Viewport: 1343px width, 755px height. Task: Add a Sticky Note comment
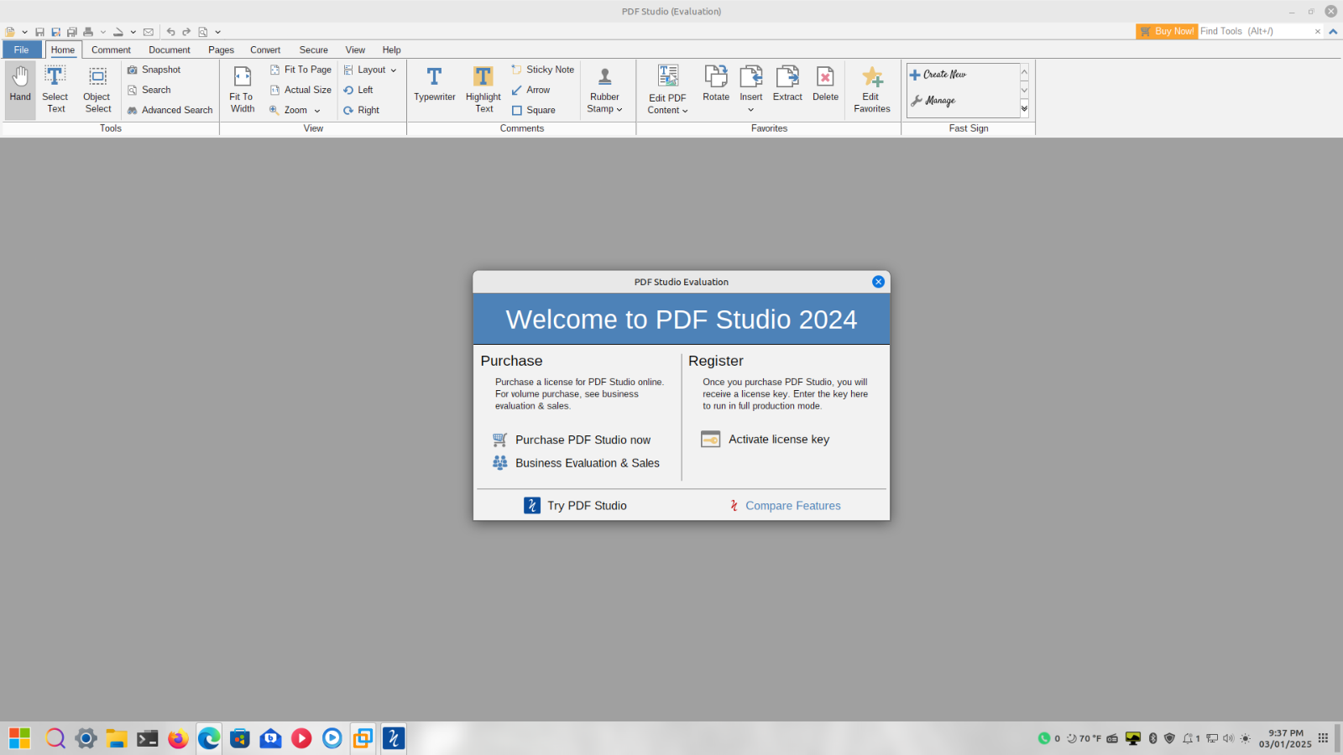point(543,70)
